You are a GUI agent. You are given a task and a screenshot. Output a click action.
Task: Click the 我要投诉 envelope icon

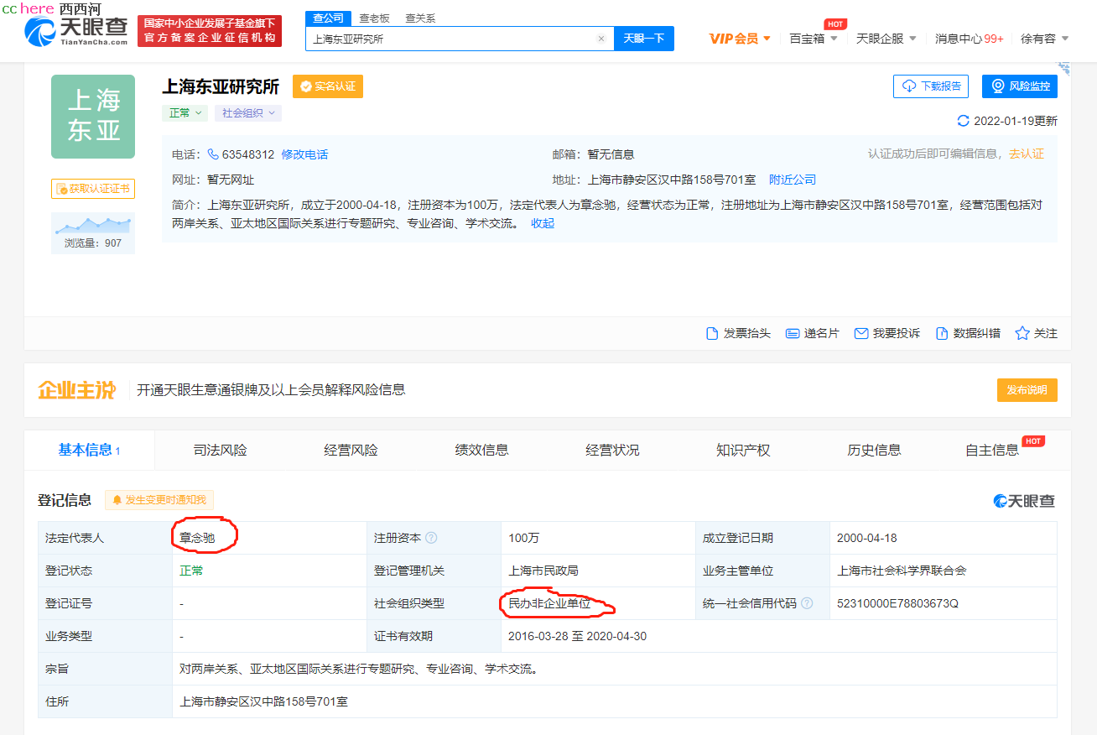pyautogui.click(x=861, y=333)
